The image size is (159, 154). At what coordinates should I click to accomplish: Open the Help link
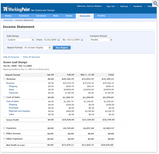[x=149, y=6]
